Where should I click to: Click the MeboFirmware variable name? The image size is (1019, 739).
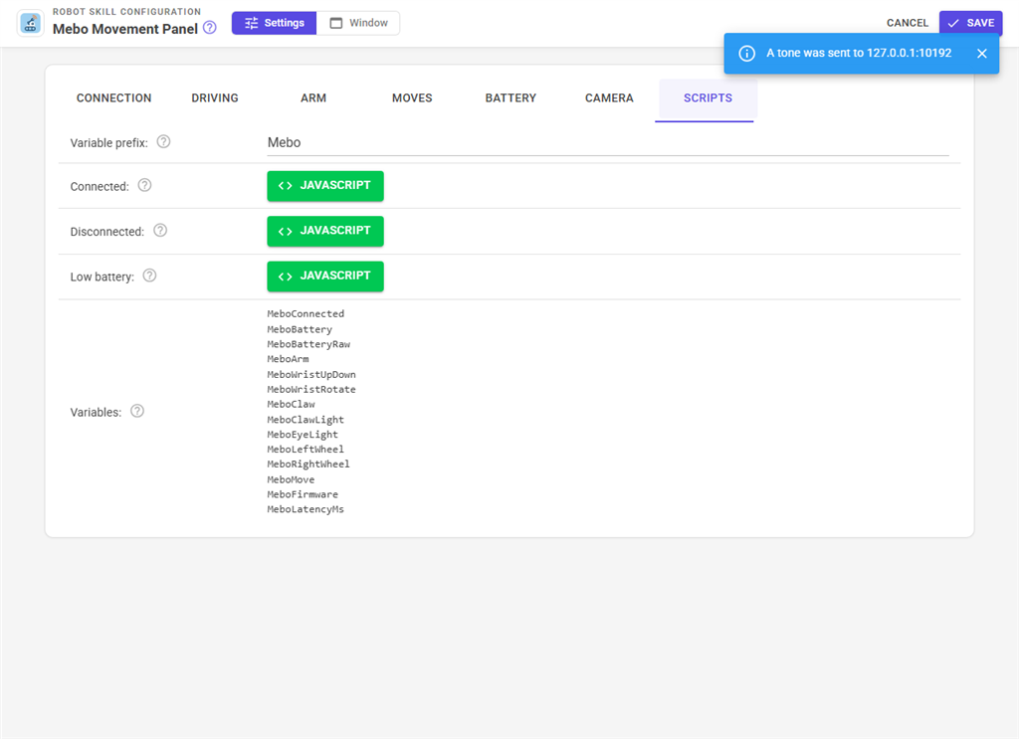click(303, 494)
